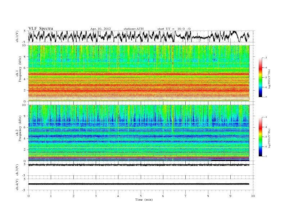Viewport: 285px width, 220px height.
Task: Click the "station=ATH" header label
Action: tap(134, 29)
